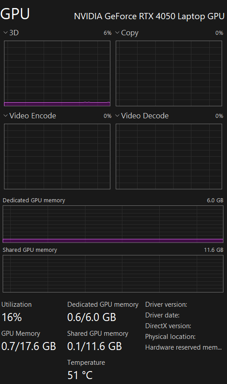Click the 3D usage graph

[x=57, y=74]
